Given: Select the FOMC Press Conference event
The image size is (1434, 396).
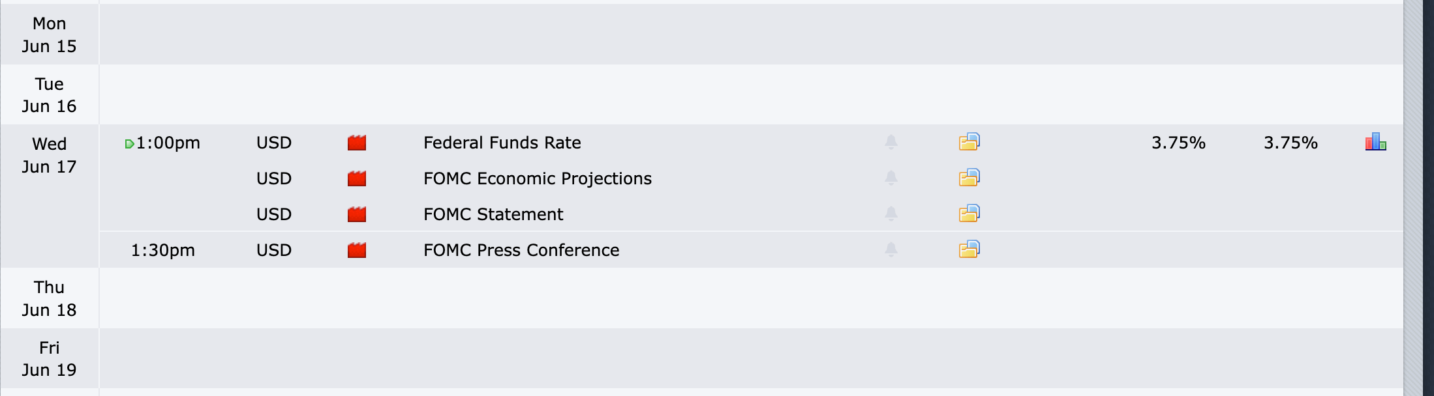Looking at the screenshot, I should [x=521, y=250].
